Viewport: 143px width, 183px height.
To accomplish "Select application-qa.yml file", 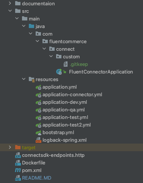I will pos(63,110).
